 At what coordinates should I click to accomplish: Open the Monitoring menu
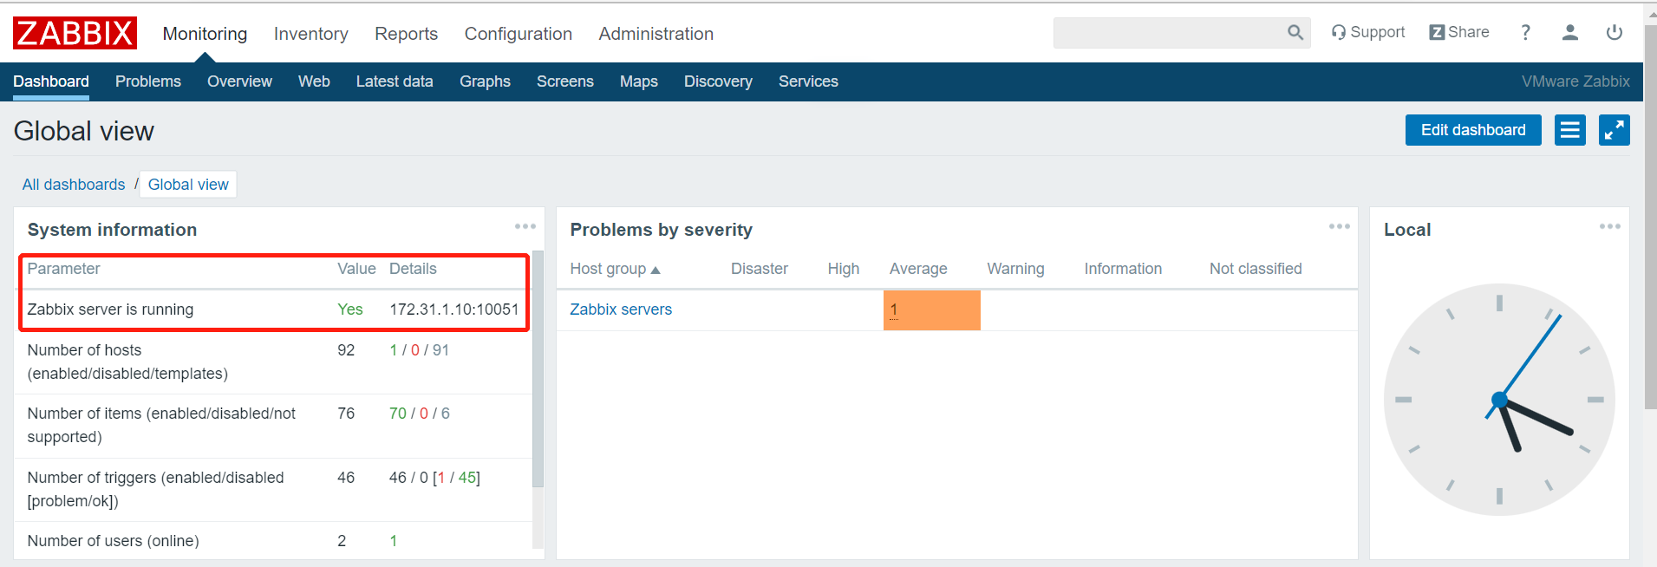[205, 34]
